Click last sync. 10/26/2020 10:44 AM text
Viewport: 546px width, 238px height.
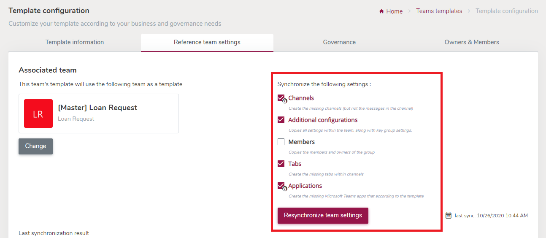click(491, 216)
